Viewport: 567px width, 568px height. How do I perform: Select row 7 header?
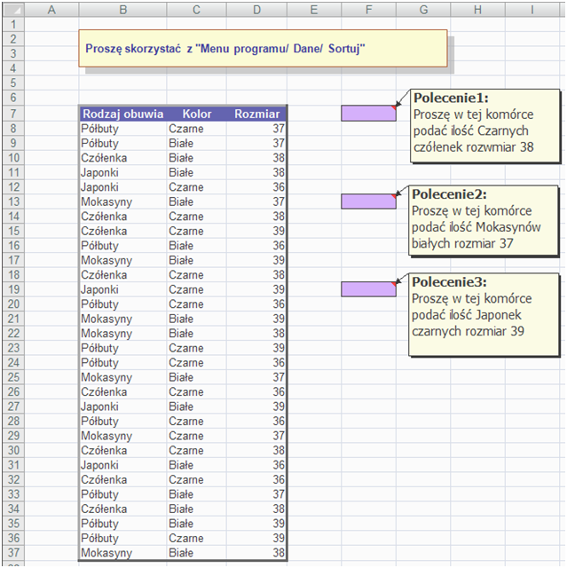pos(11,114)
